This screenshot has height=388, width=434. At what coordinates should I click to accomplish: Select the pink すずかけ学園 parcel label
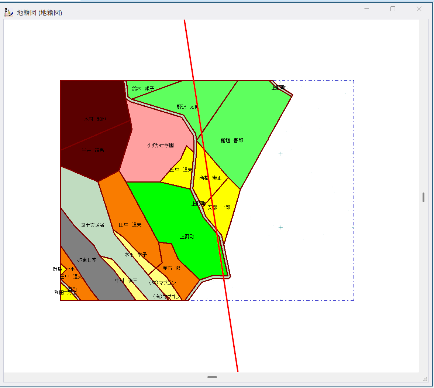click(x=160, y=145)
